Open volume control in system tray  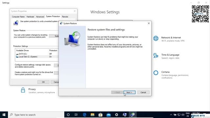pyautogui.click(x=183, y=115)
